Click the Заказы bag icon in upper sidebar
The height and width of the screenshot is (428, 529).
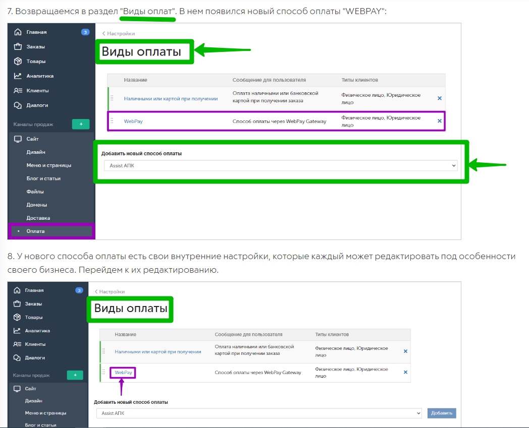(x=18, y=47)
